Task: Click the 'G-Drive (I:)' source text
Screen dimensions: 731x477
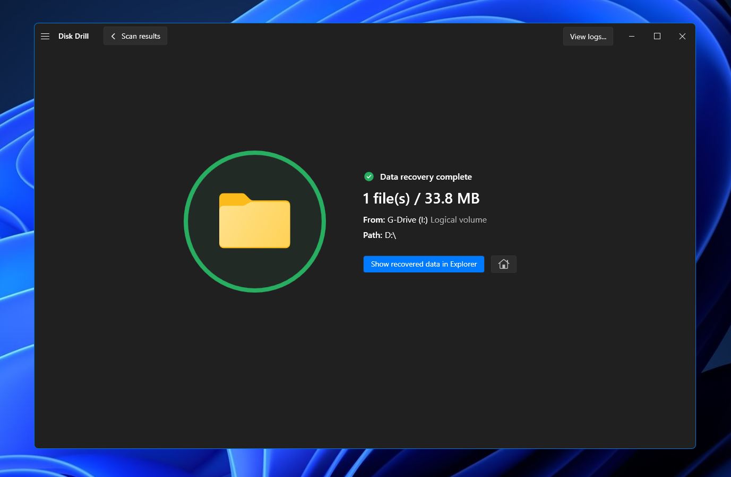Action: coord(407,219)
